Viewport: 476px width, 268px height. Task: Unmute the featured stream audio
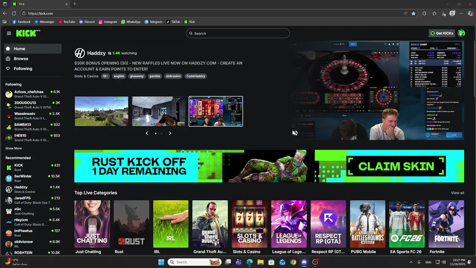click(295, 133)
